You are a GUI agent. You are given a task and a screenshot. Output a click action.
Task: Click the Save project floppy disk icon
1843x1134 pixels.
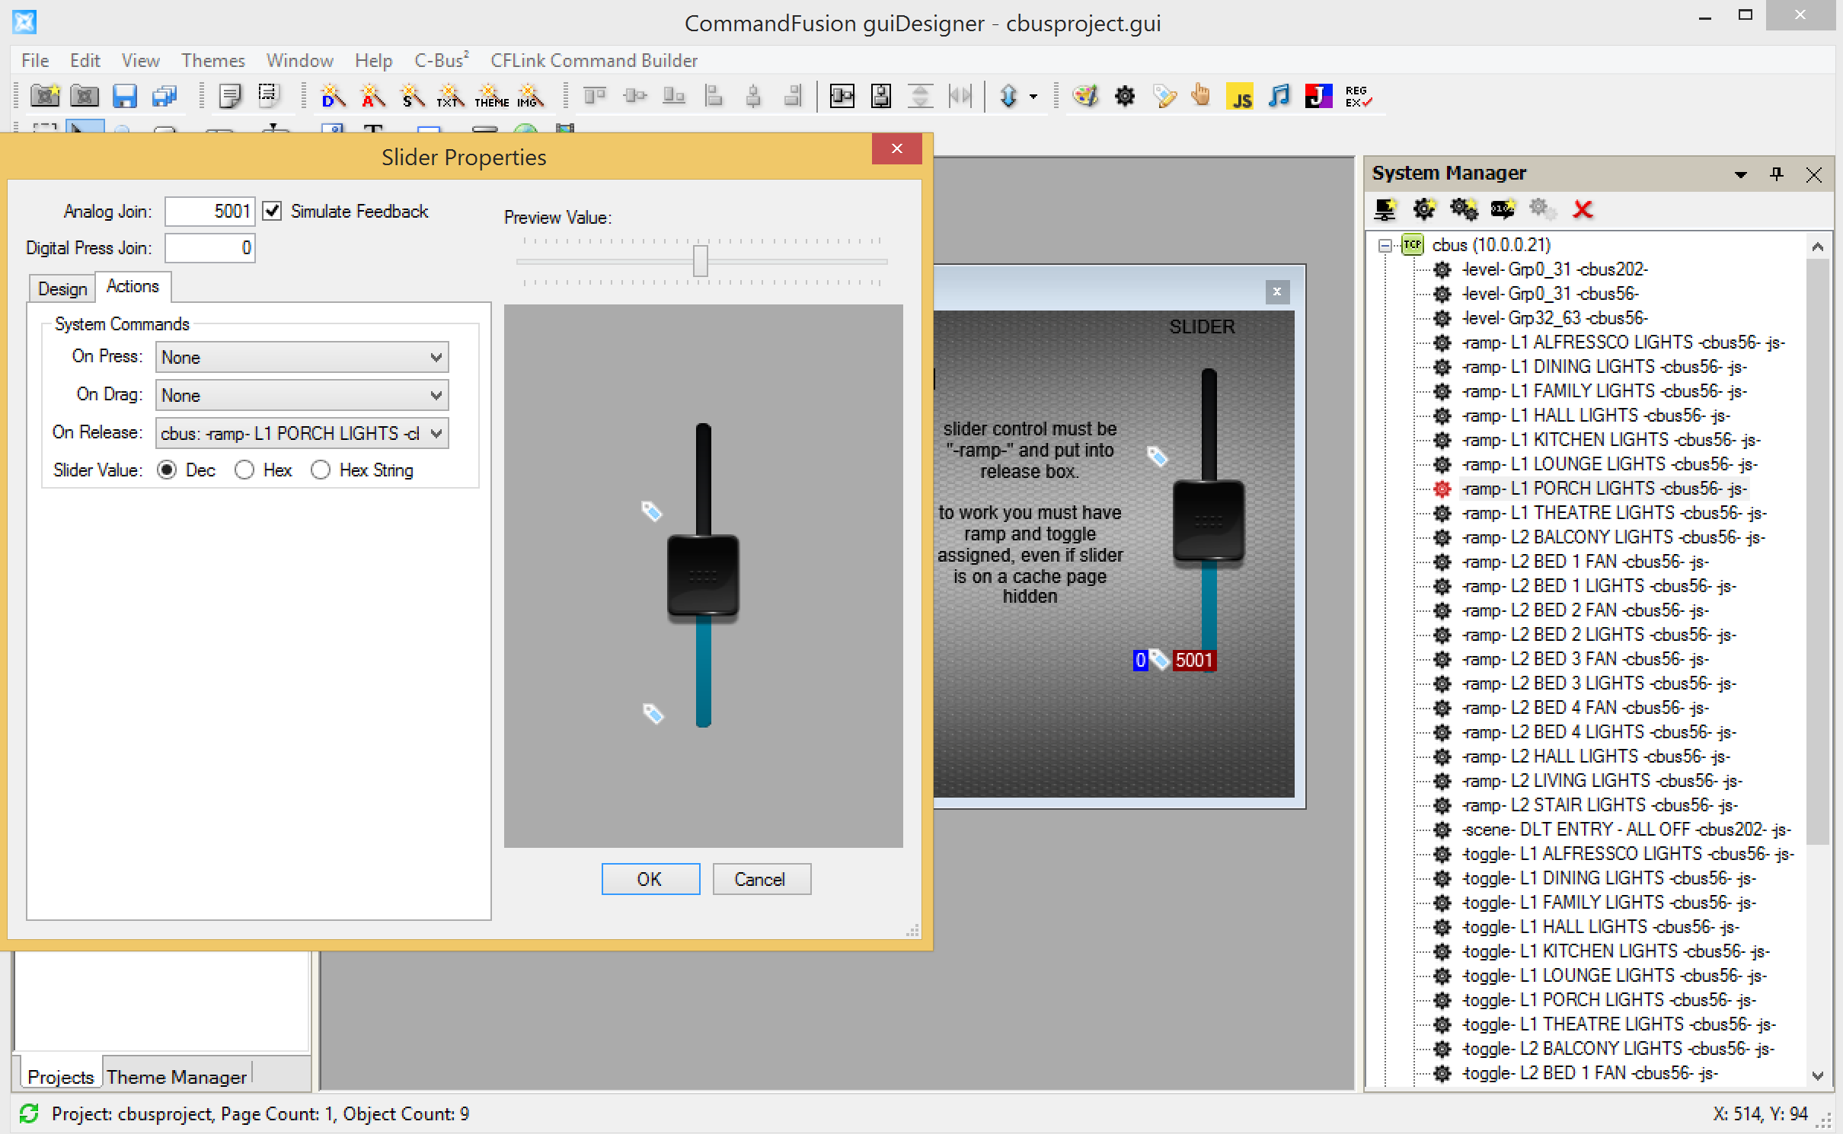tap(125, 97)
